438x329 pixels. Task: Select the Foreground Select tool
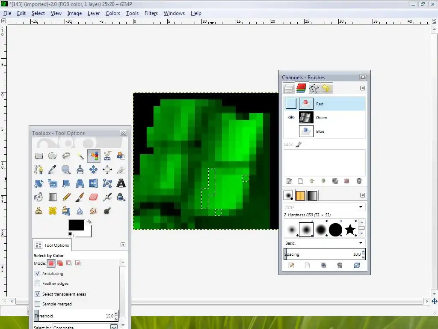[121, 156]
